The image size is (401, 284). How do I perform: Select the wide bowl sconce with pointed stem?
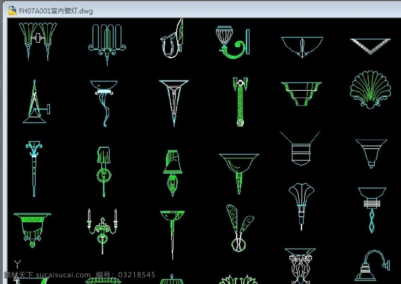click(239, 174)
